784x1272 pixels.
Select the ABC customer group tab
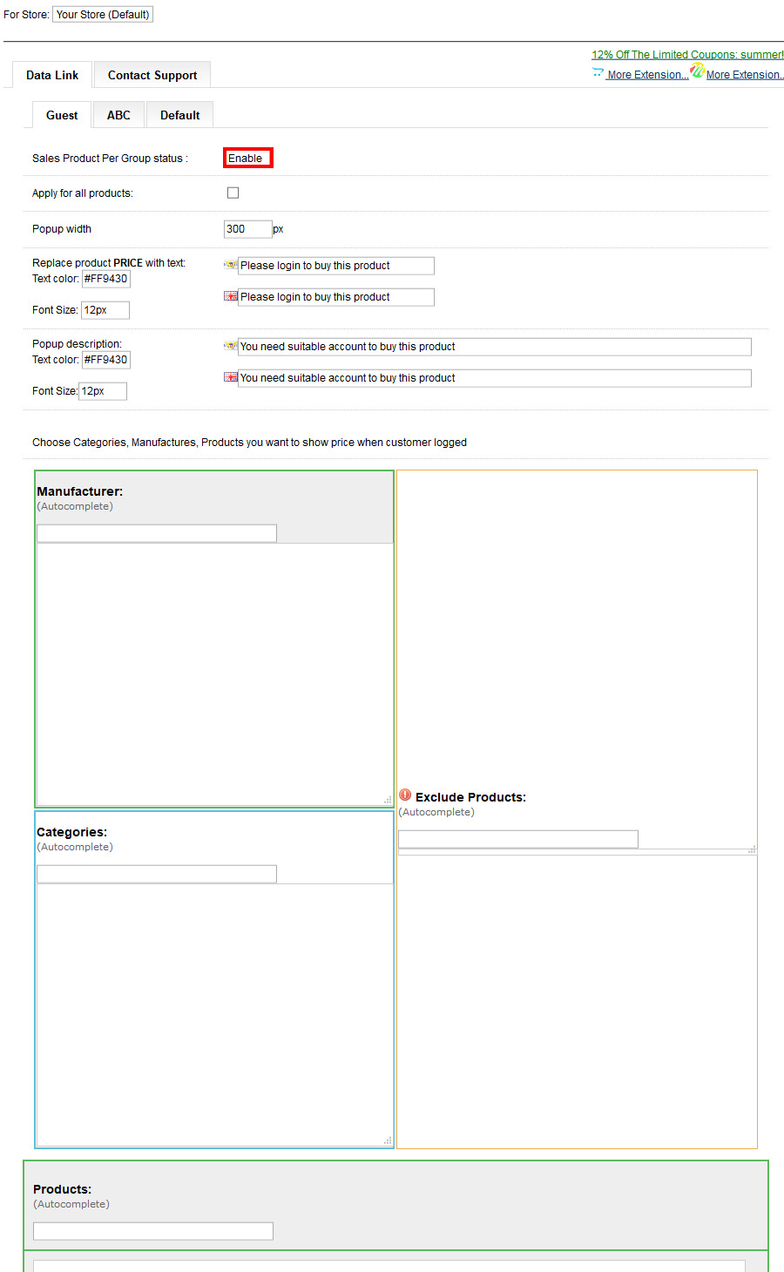click(x=118, y=115)
